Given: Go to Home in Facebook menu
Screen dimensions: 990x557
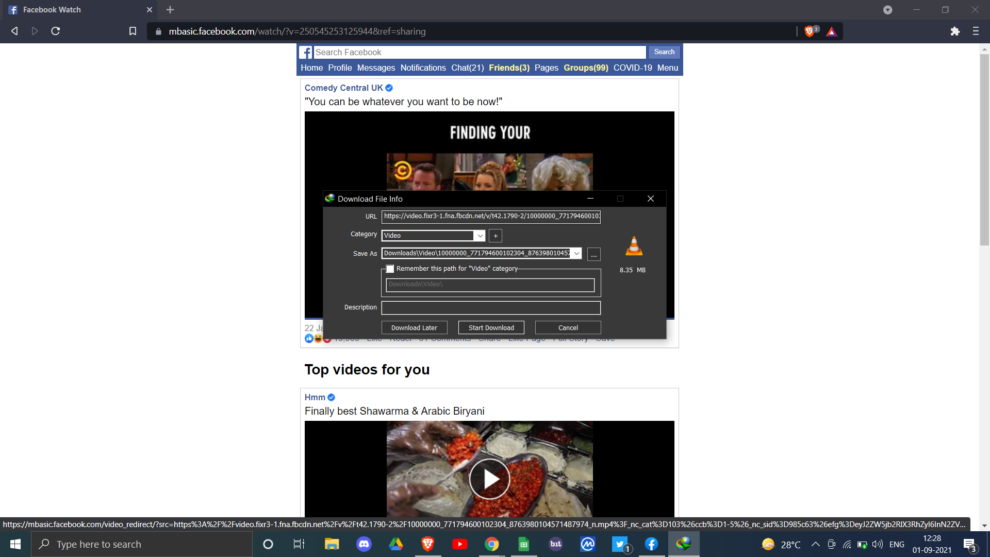Looking at the screenshot, I should coord(312,68).
